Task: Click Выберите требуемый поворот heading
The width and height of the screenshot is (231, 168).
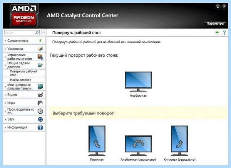Action: click(x=84, y=113)
